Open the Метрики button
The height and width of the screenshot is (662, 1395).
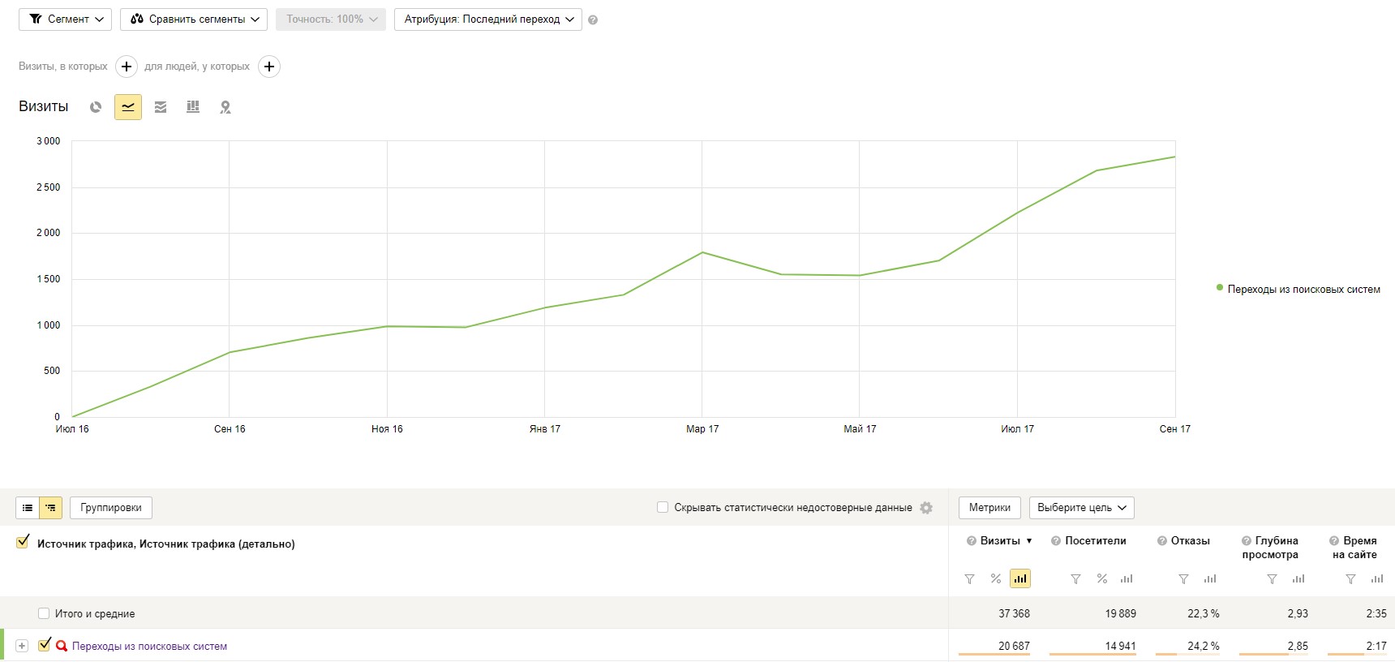click(989, 508)
